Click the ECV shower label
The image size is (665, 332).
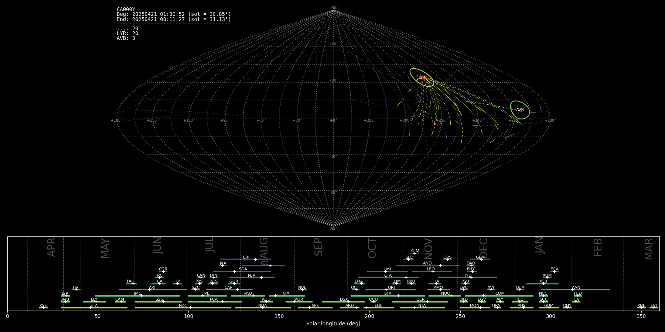(554, 269)
